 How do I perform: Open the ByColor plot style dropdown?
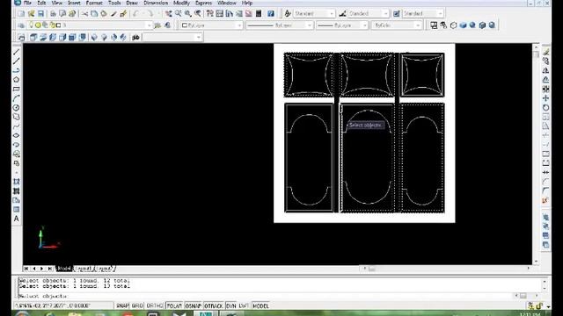(x=397, y=25)
